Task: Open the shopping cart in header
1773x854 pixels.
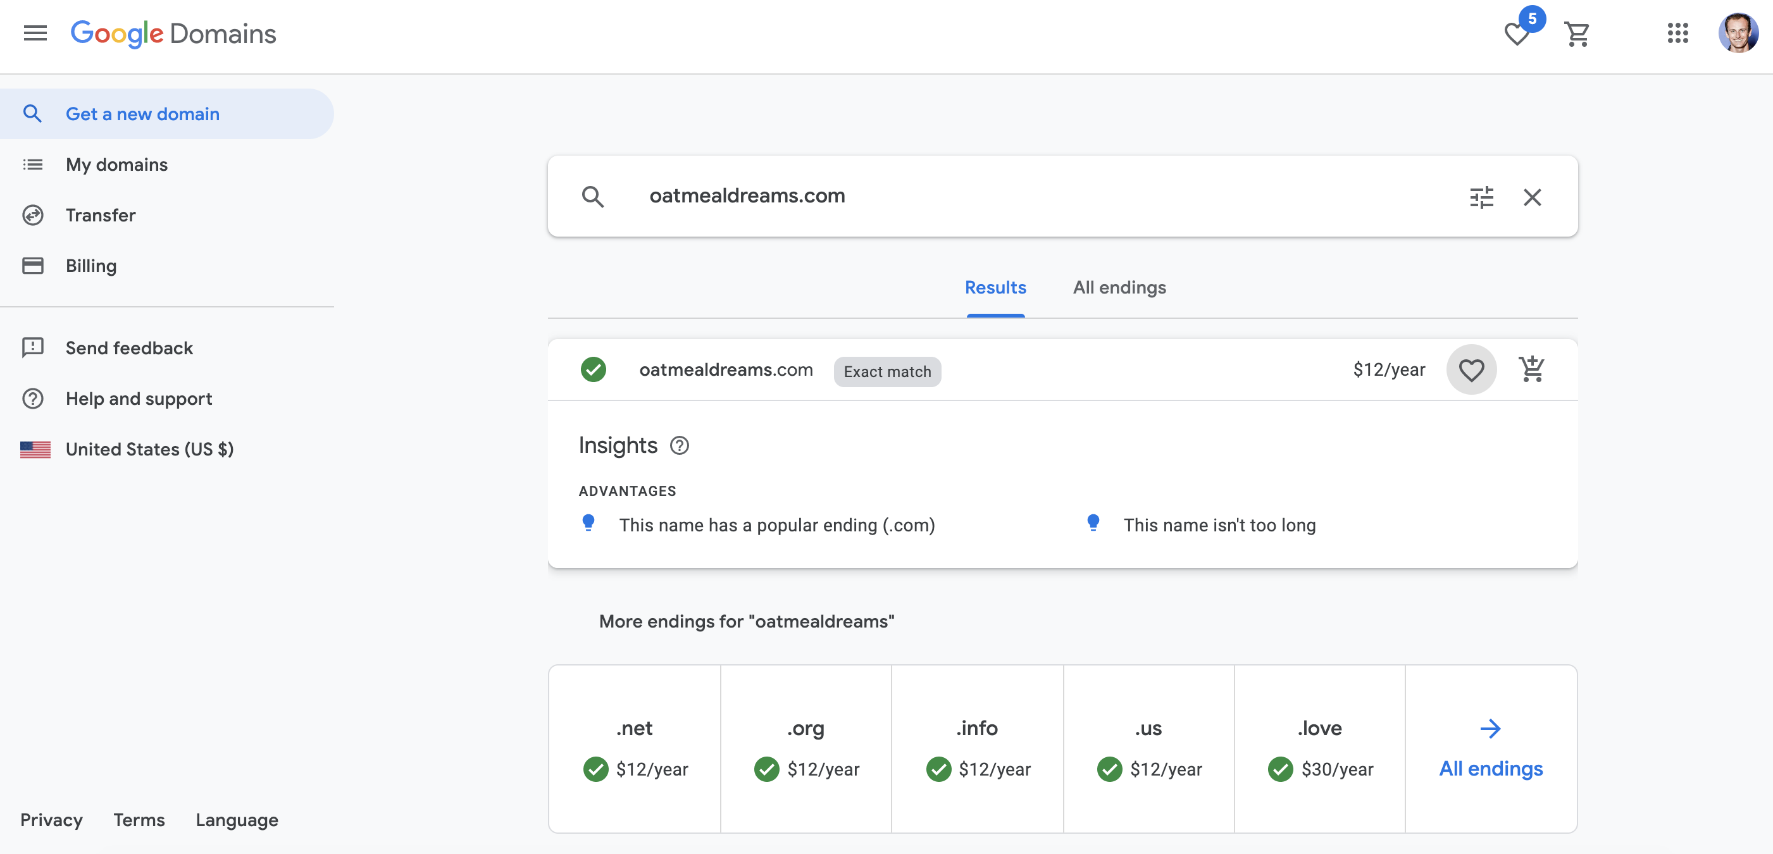Action: (1577, 34)
